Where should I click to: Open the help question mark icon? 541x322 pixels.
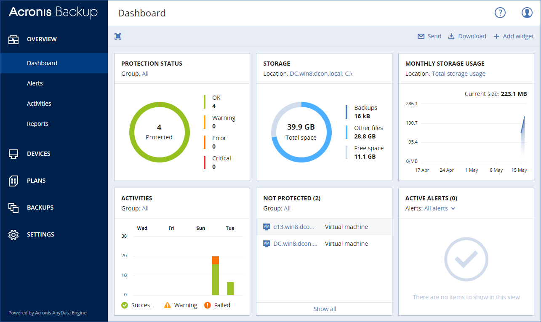click(500, 13)
